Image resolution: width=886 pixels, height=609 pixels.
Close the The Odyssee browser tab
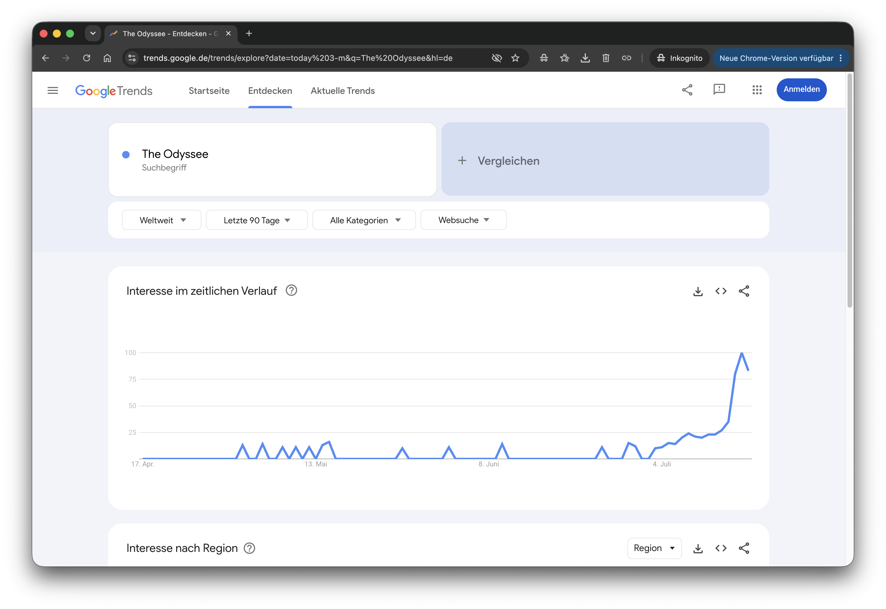228,34
